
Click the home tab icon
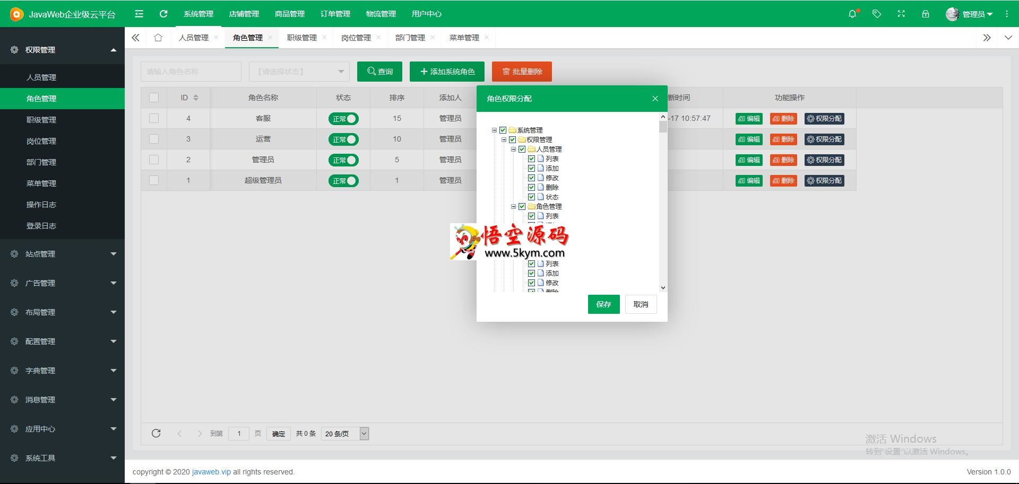(x=158, y=38)
